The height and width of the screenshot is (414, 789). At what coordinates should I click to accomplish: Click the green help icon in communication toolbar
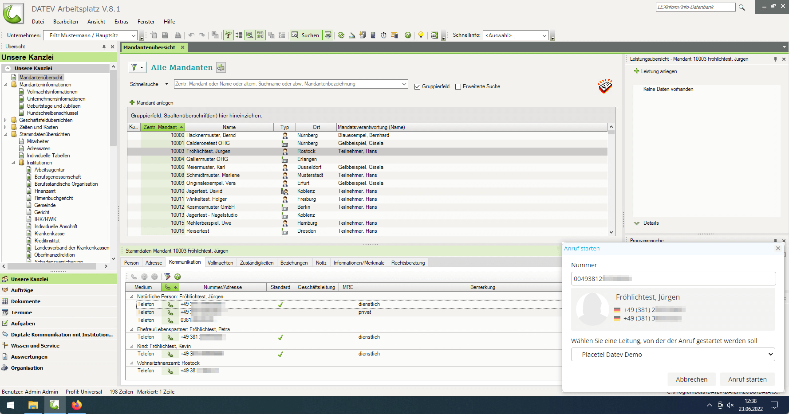click(178, 277)
